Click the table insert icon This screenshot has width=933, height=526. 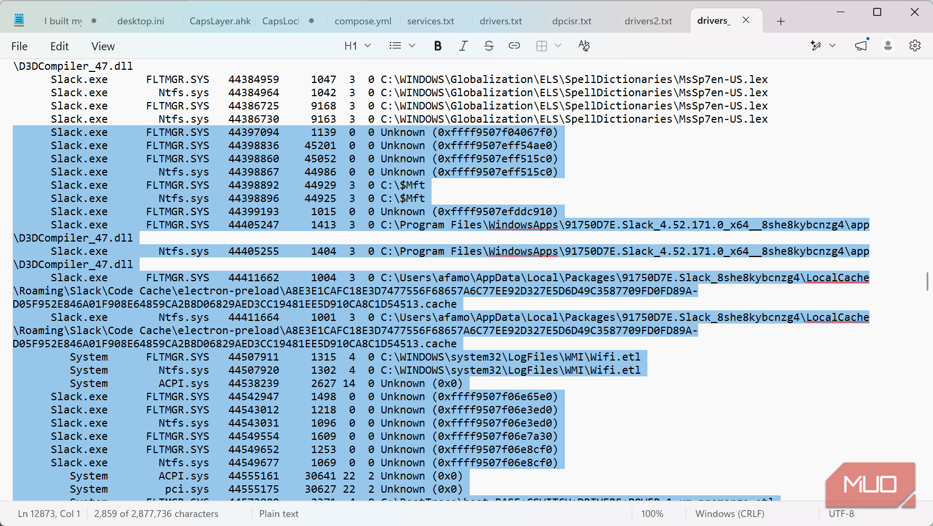542,46
